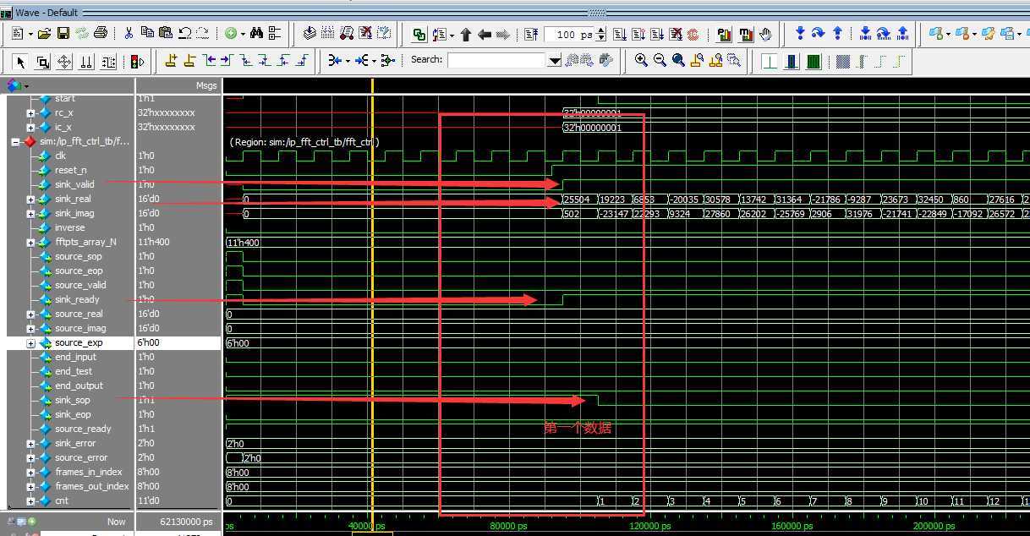
Task: Expand the cnt signal bus
Action: [x=30, y=500]
